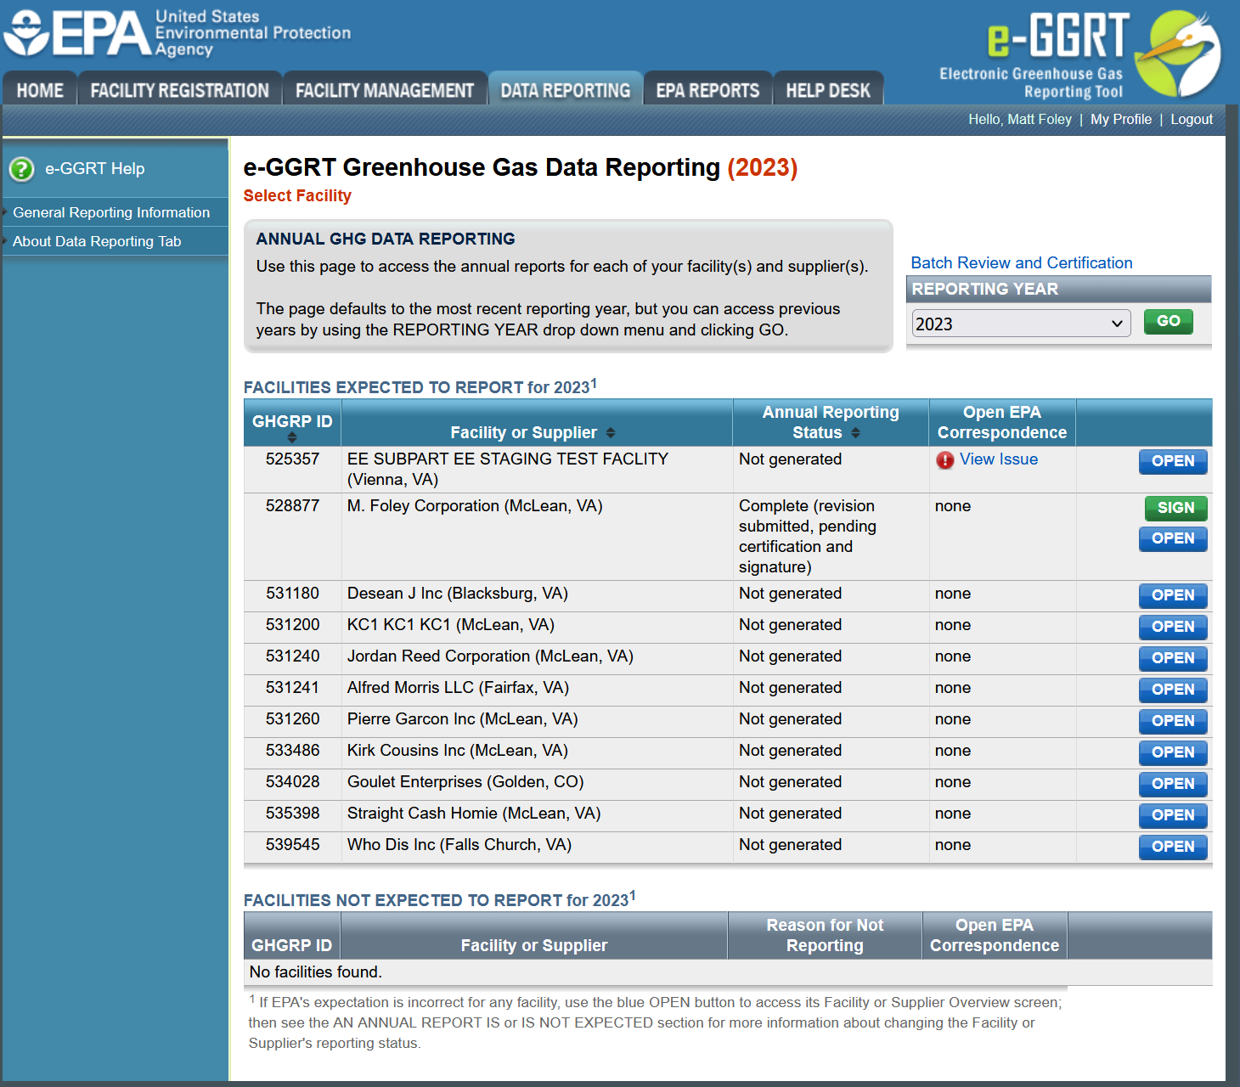
Task: Click the Select Facility subtitle
Action: 297,196
